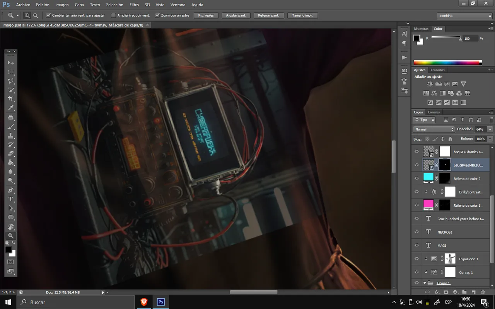Click the Zoom Out magnifier in options bar

[36, 15]
